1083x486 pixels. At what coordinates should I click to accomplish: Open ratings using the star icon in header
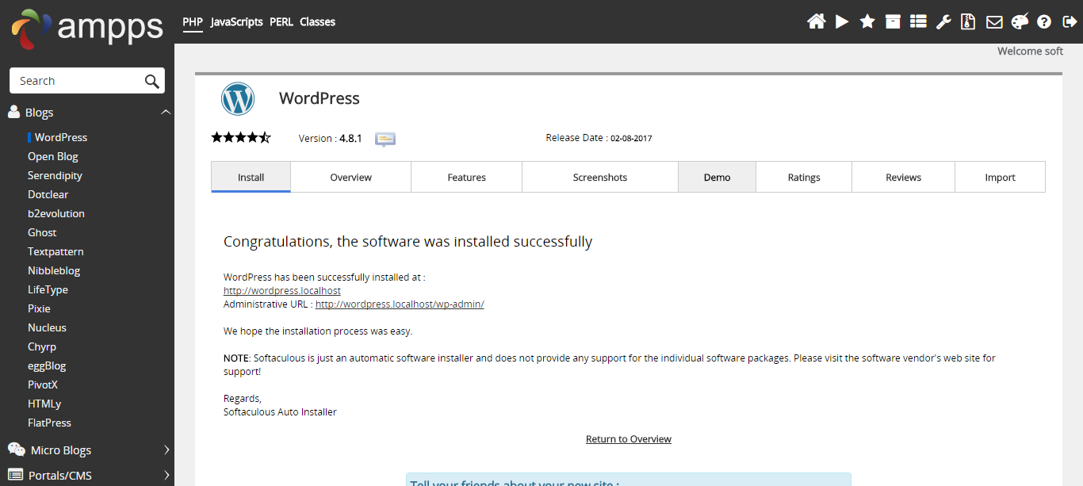[x=867, y=21]
